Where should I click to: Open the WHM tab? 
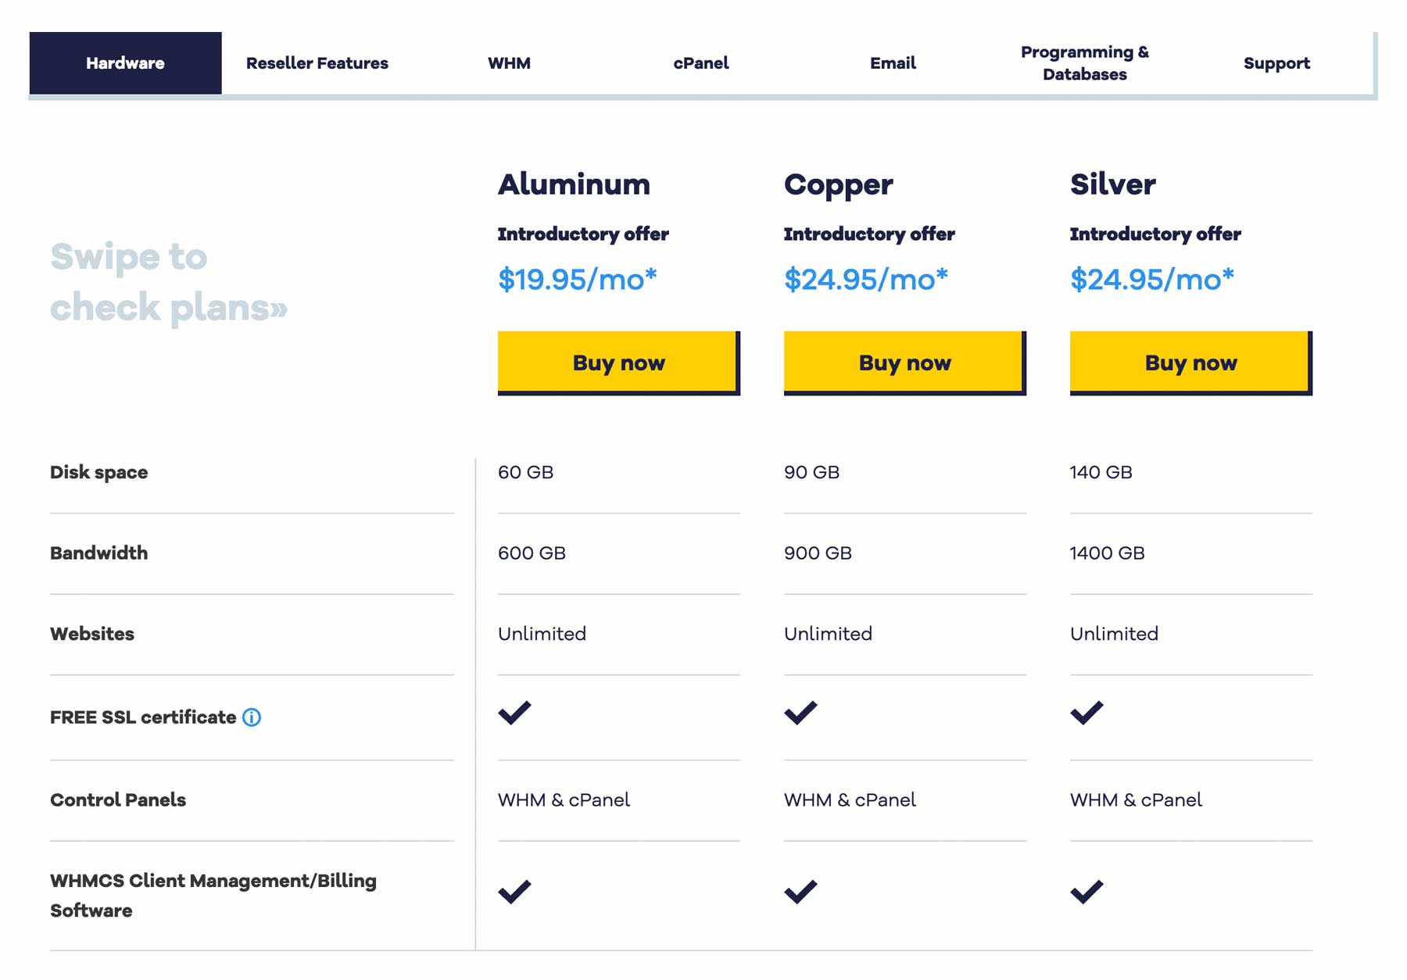coord(509,63)
